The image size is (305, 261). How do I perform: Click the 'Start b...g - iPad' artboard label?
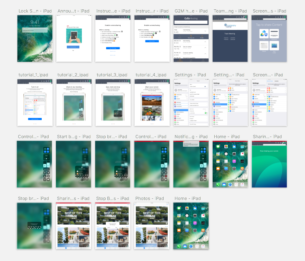74,137
